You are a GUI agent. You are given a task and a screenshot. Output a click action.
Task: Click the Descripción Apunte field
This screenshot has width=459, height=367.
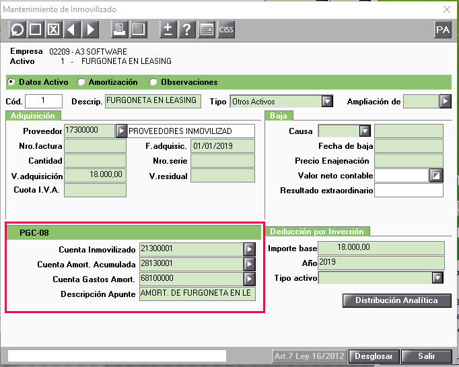197,294
